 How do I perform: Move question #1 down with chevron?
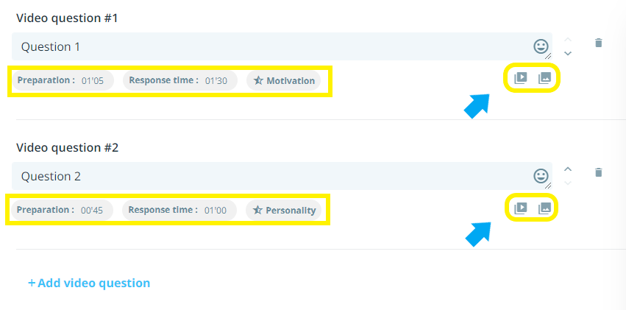pyautogui.click(x=568, y=54)
